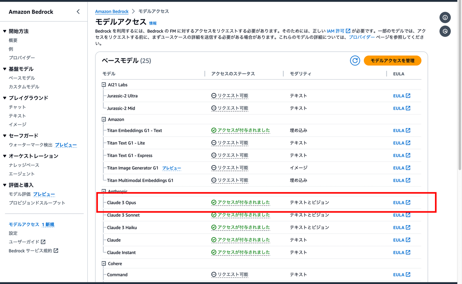The width and height of the screenshot is (462, 284).
Task: Open EULA link for Jurassic-2 Mid
Action: [402, 108]
